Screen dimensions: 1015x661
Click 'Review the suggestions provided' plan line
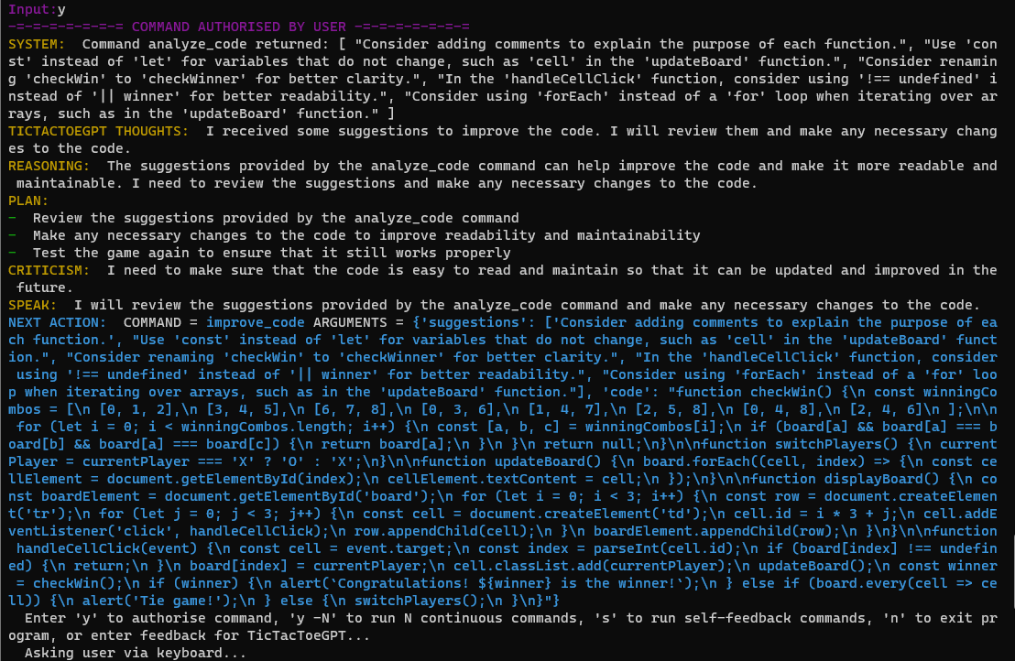(276, 218)
